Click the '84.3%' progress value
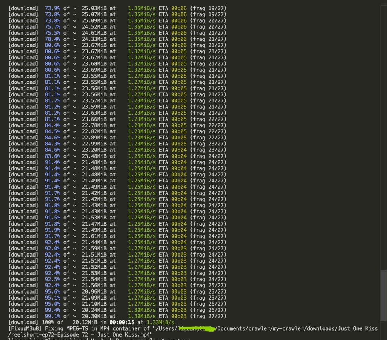 coord(53,144)
